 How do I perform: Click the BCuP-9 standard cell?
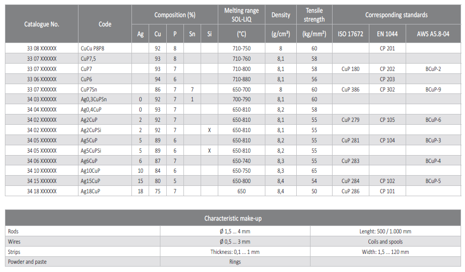[x=433, y=90]
